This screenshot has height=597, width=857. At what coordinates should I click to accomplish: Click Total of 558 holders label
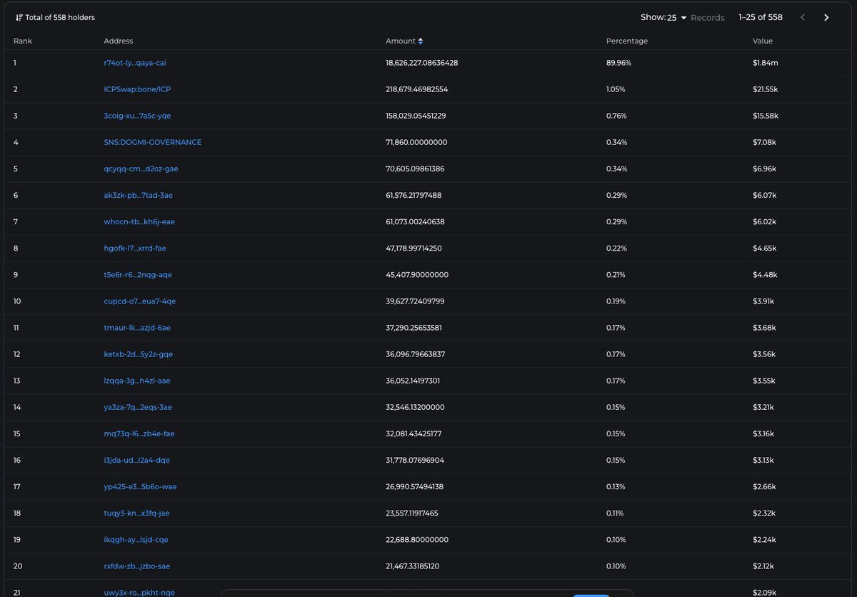click(x=60, y=17)
